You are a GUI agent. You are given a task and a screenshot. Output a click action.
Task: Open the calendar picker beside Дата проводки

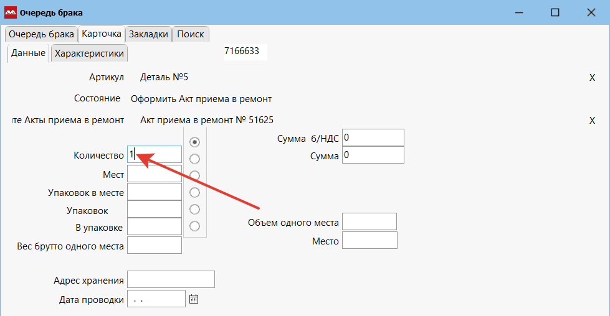194,299
